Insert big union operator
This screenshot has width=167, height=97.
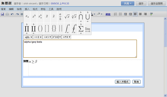[x=88, y=17]
